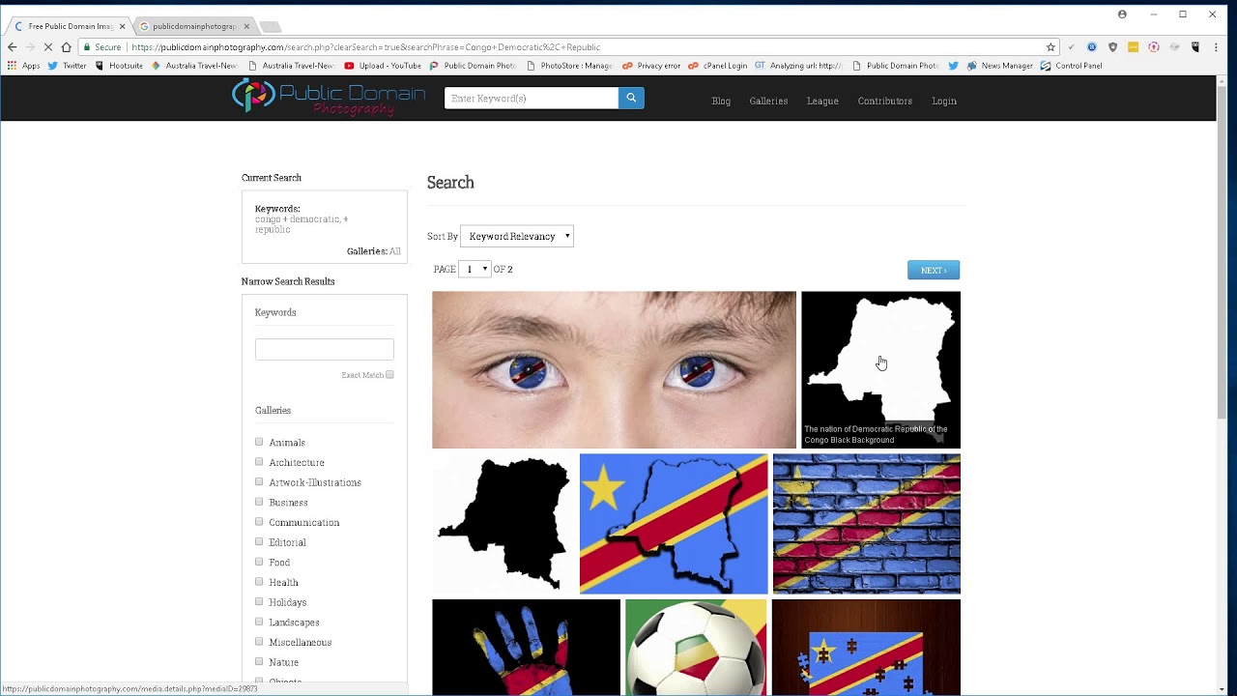This screenshot has height=696, width=1237.
Task: Close the publicdomainphotography Google tab
Action: click(x=246, y=26)
